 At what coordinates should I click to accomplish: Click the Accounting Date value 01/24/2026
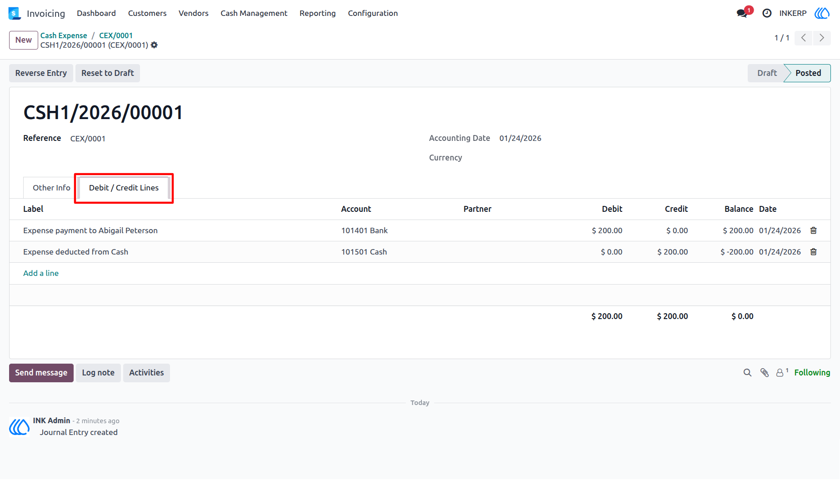520,138
